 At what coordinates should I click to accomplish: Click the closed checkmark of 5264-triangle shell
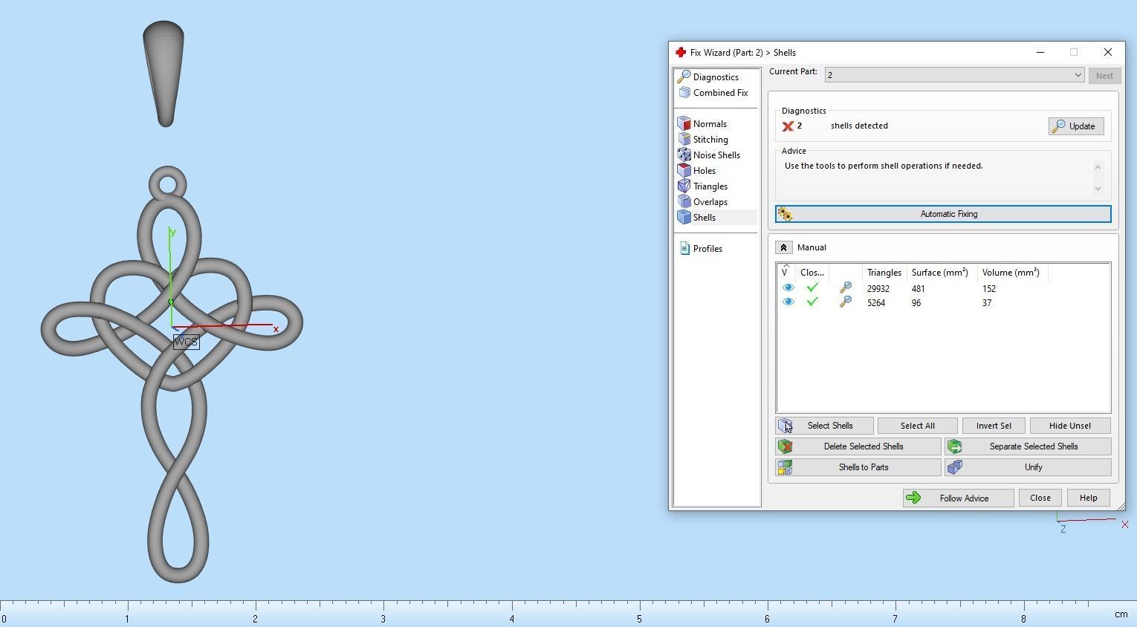[x=812, y=302]
